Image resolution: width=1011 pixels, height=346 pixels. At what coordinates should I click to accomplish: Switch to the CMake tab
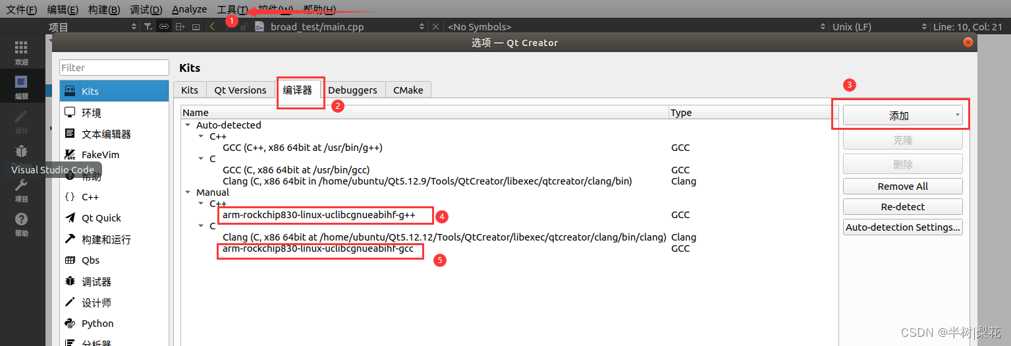[x=408, y=90]
